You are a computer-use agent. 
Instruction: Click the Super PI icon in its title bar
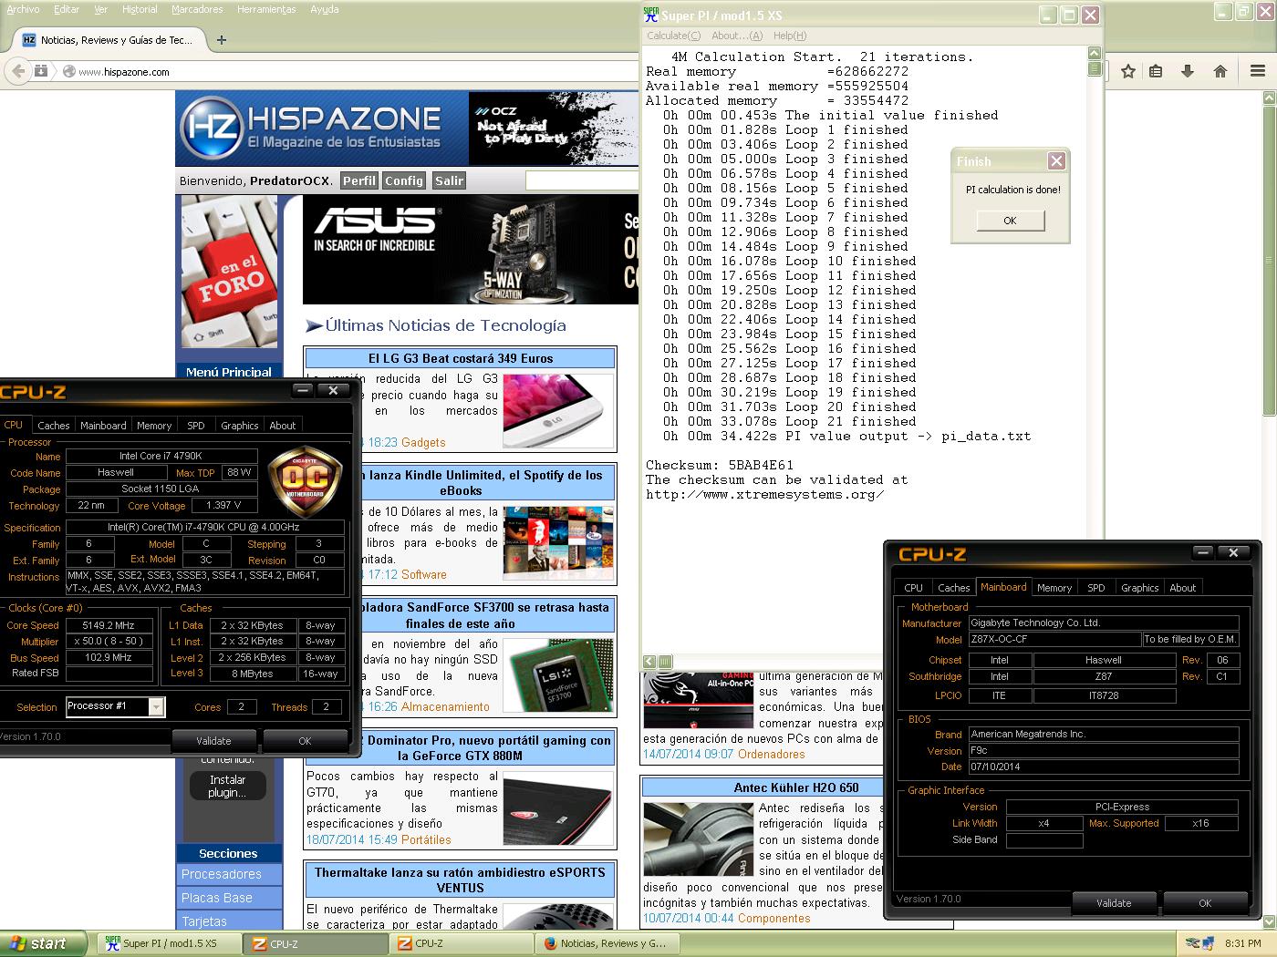[651, 15]
